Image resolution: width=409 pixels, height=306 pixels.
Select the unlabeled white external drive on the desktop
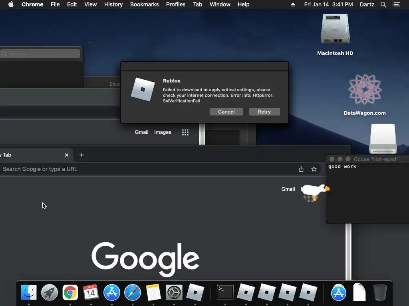point(383,139)
